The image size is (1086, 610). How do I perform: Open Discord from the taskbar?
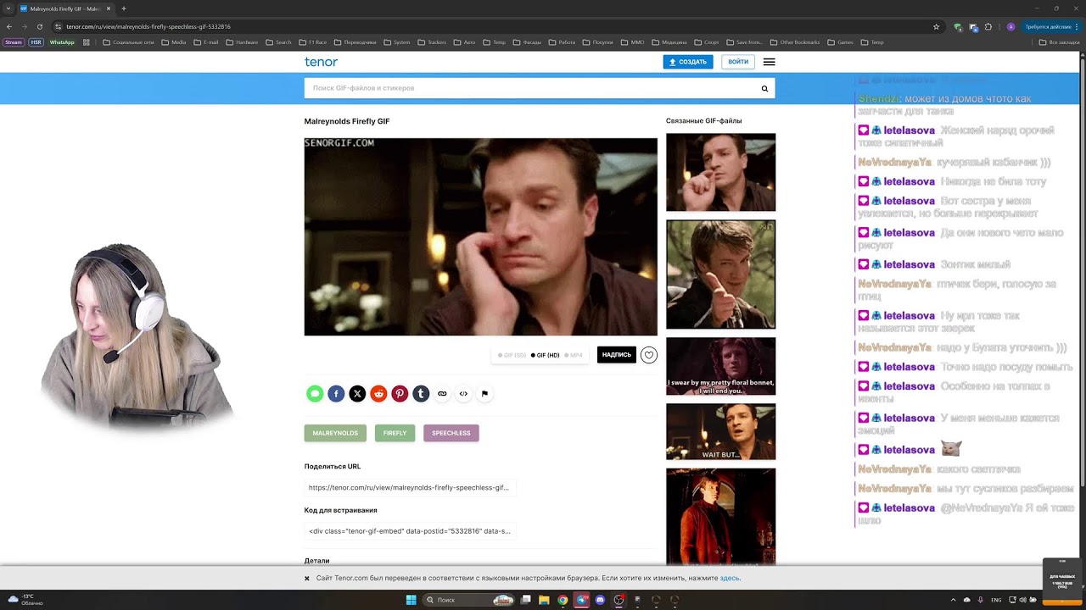tap(601, 600)
